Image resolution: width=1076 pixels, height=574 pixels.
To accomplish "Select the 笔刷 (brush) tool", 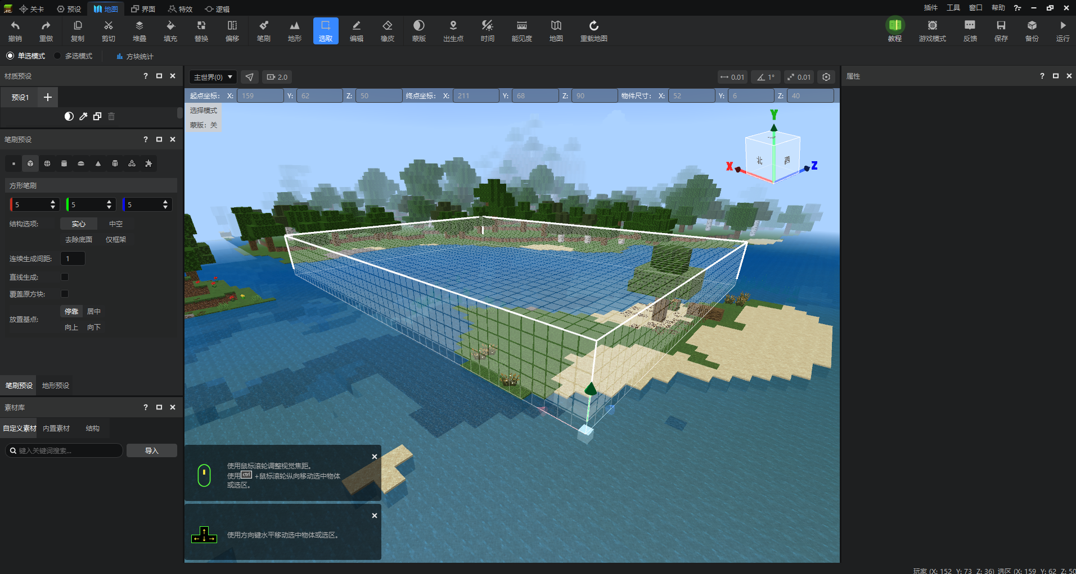I will 264,31.
